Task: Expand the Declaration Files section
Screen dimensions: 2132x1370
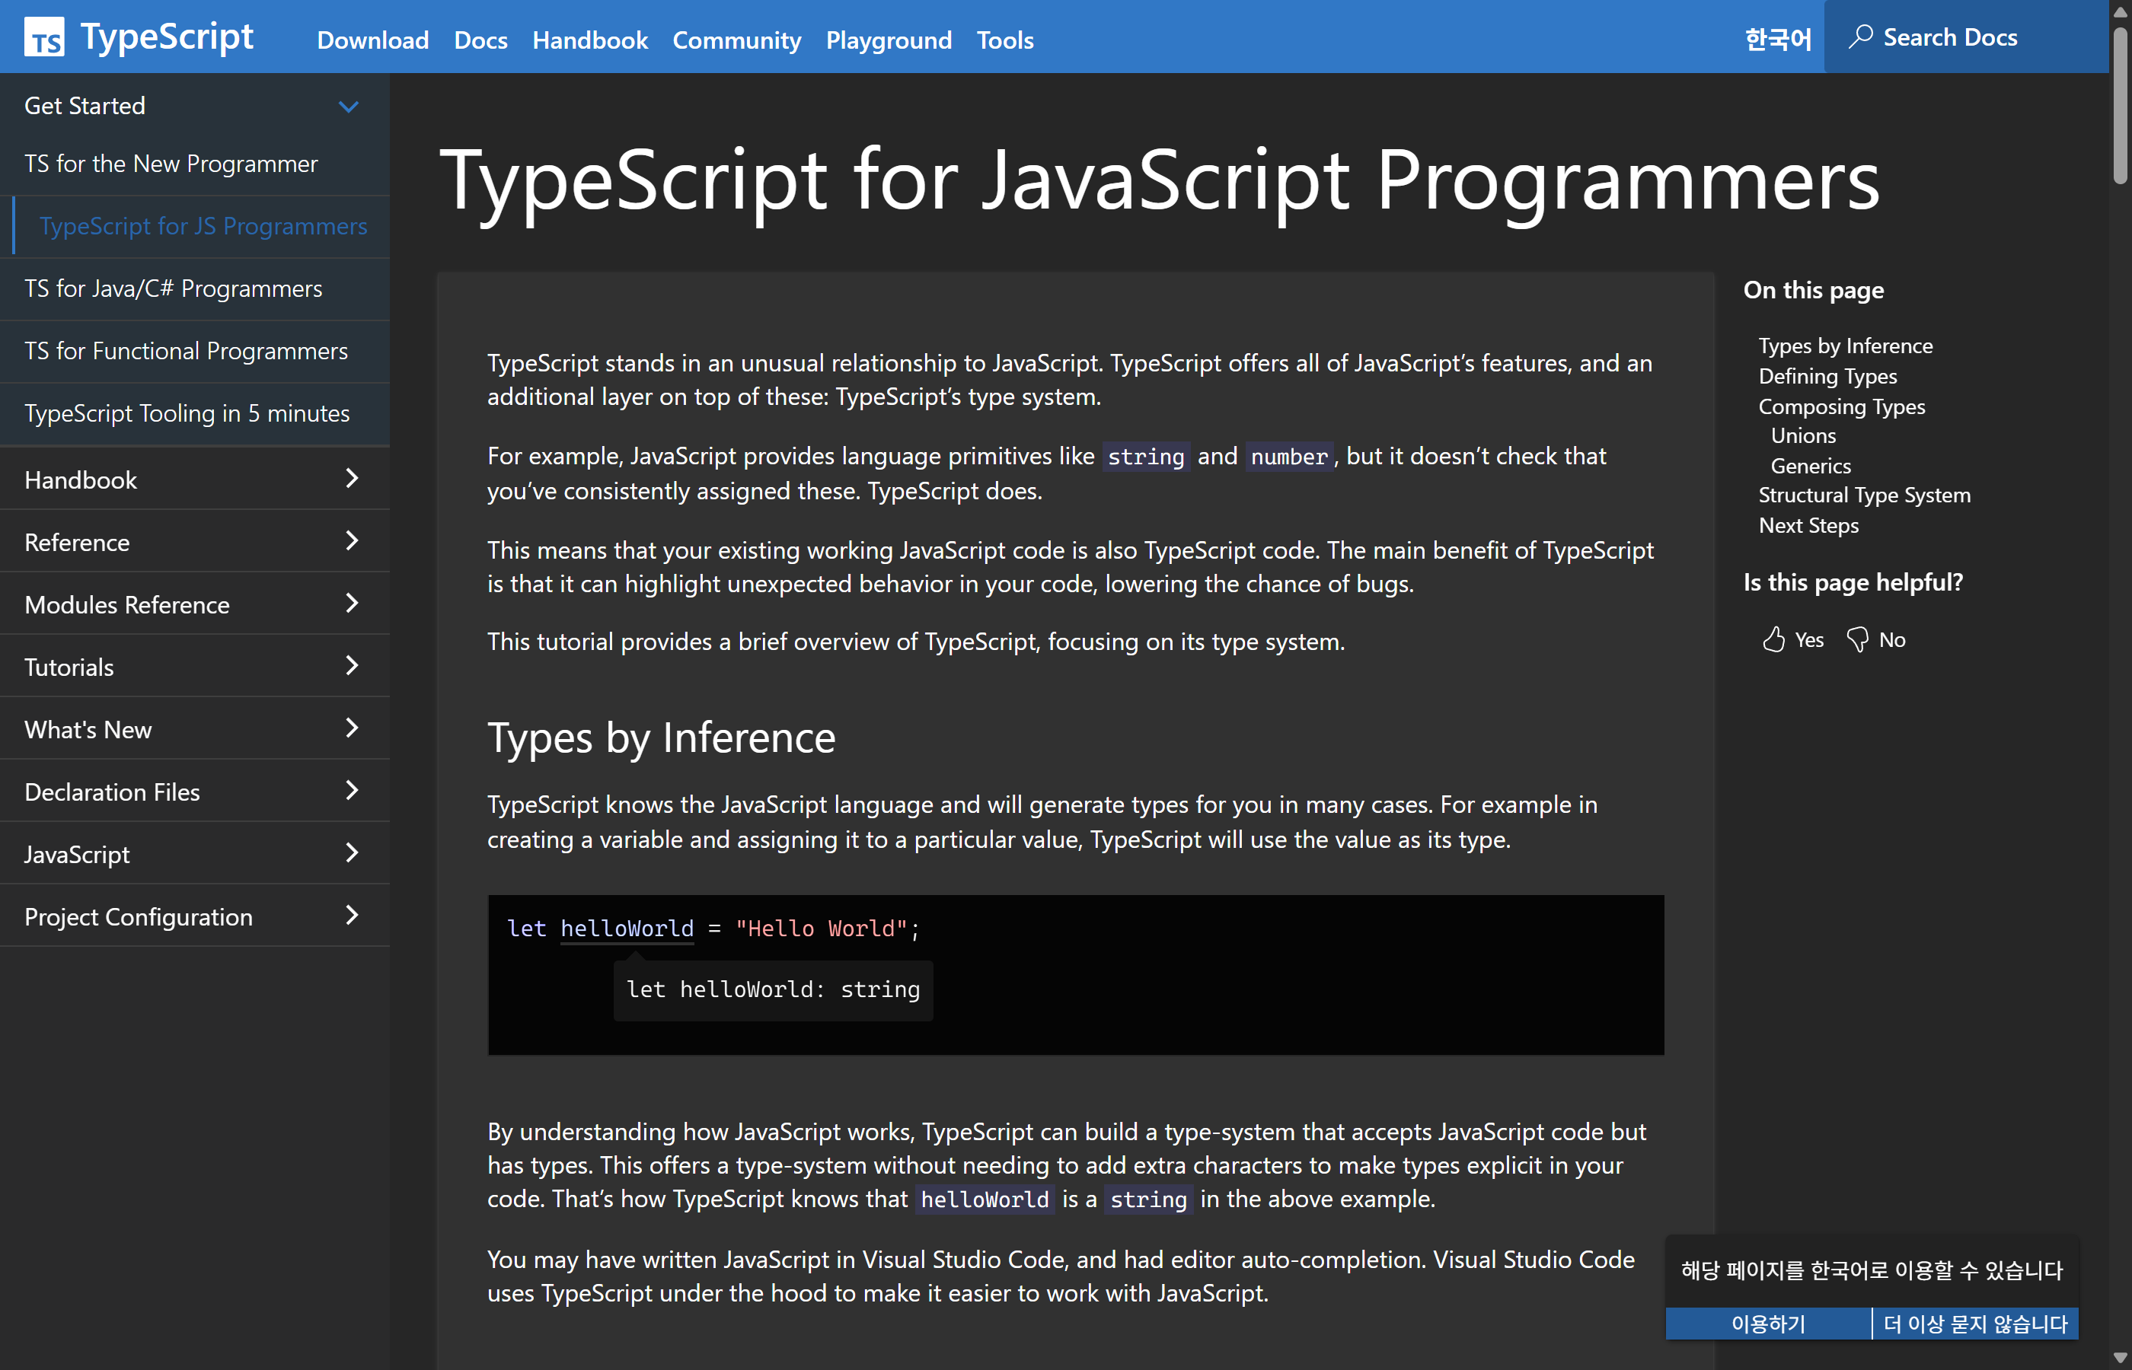Action: [x=353, y=791]
